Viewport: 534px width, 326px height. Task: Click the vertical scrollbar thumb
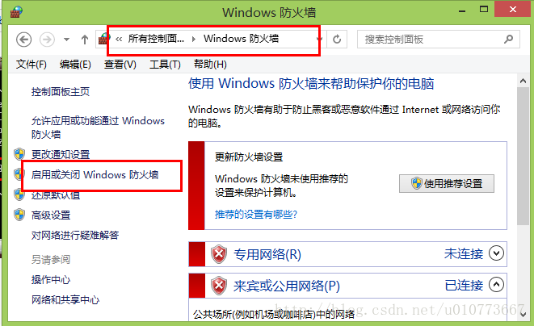(x=523, y=156)
